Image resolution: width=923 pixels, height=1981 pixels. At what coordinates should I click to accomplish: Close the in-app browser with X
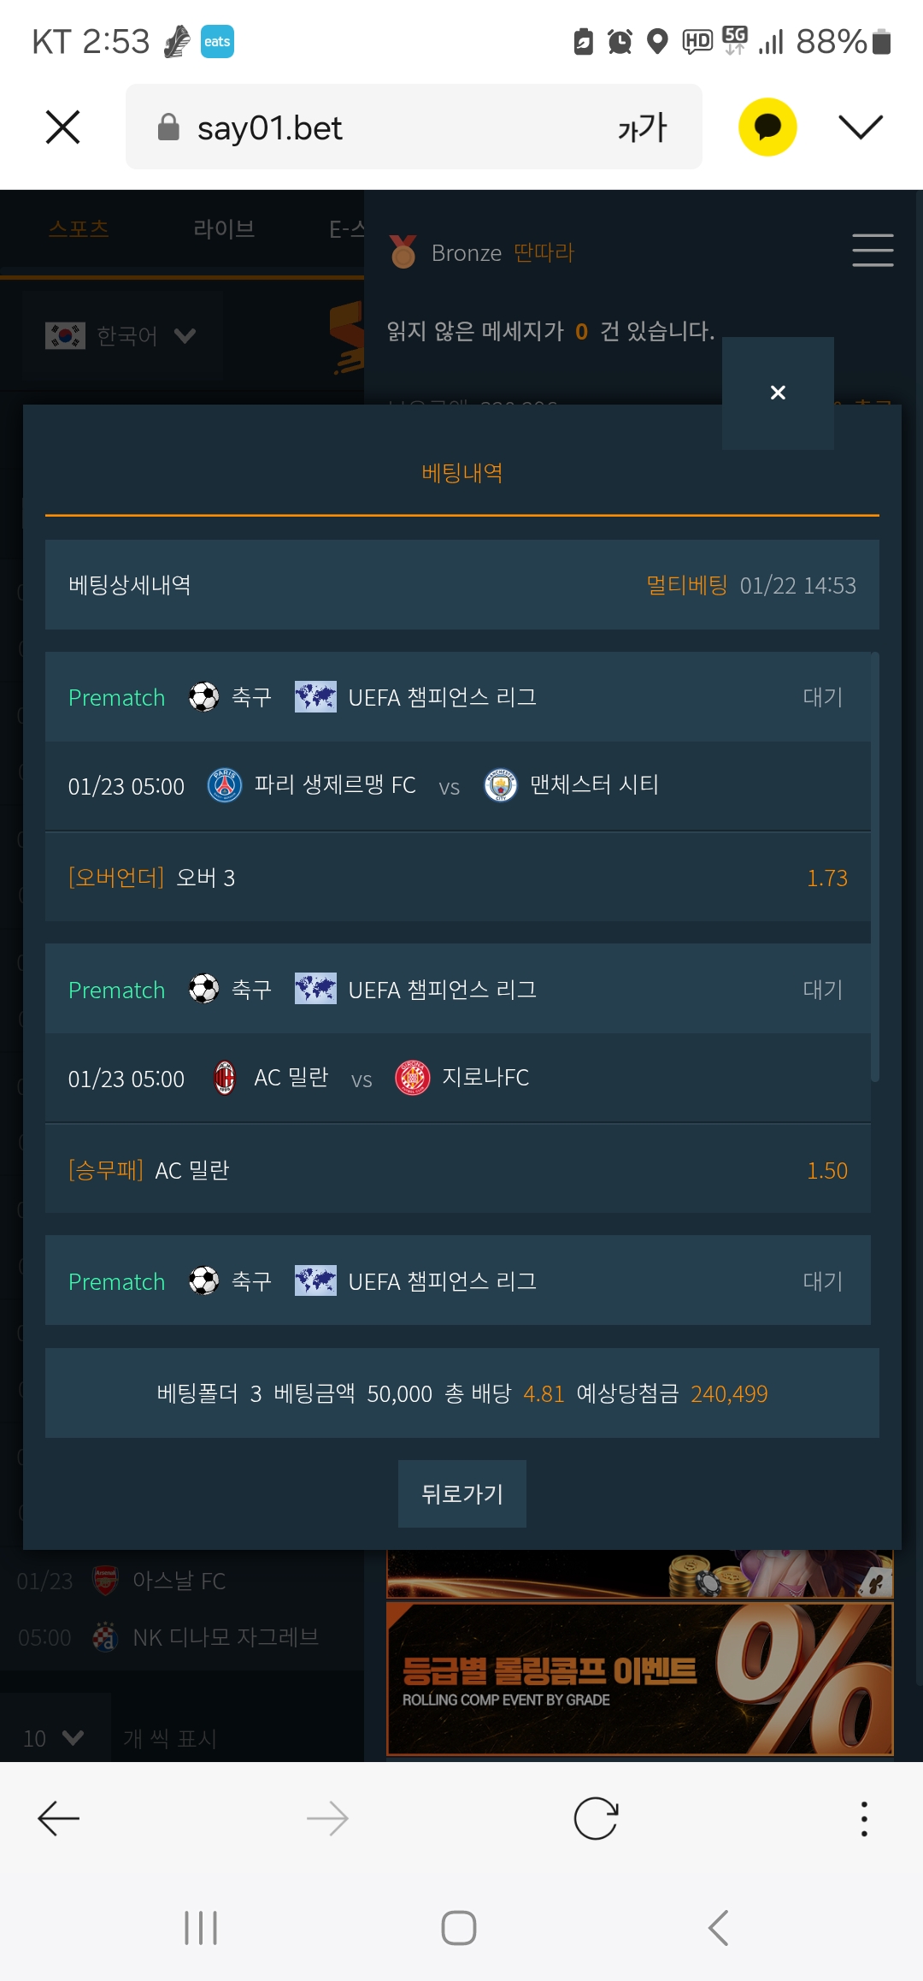[62, 127]
